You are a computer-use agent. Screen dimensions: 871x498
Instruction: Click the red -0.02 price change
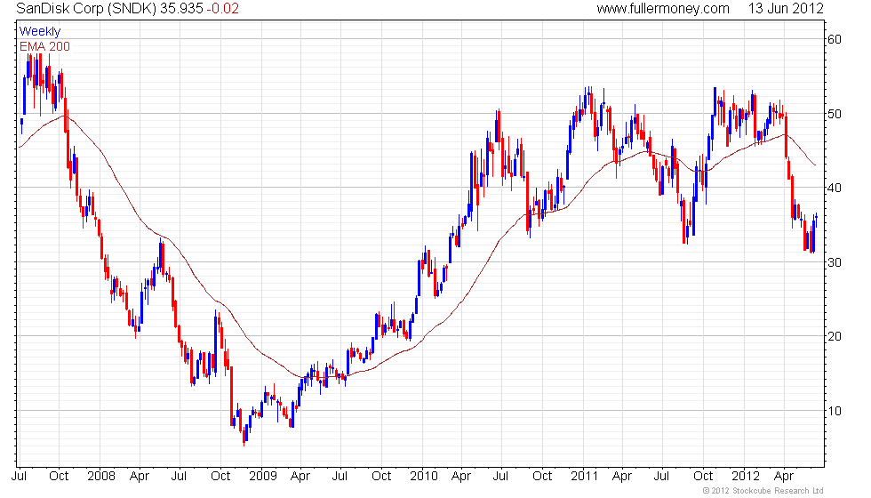tap(223, 8)
